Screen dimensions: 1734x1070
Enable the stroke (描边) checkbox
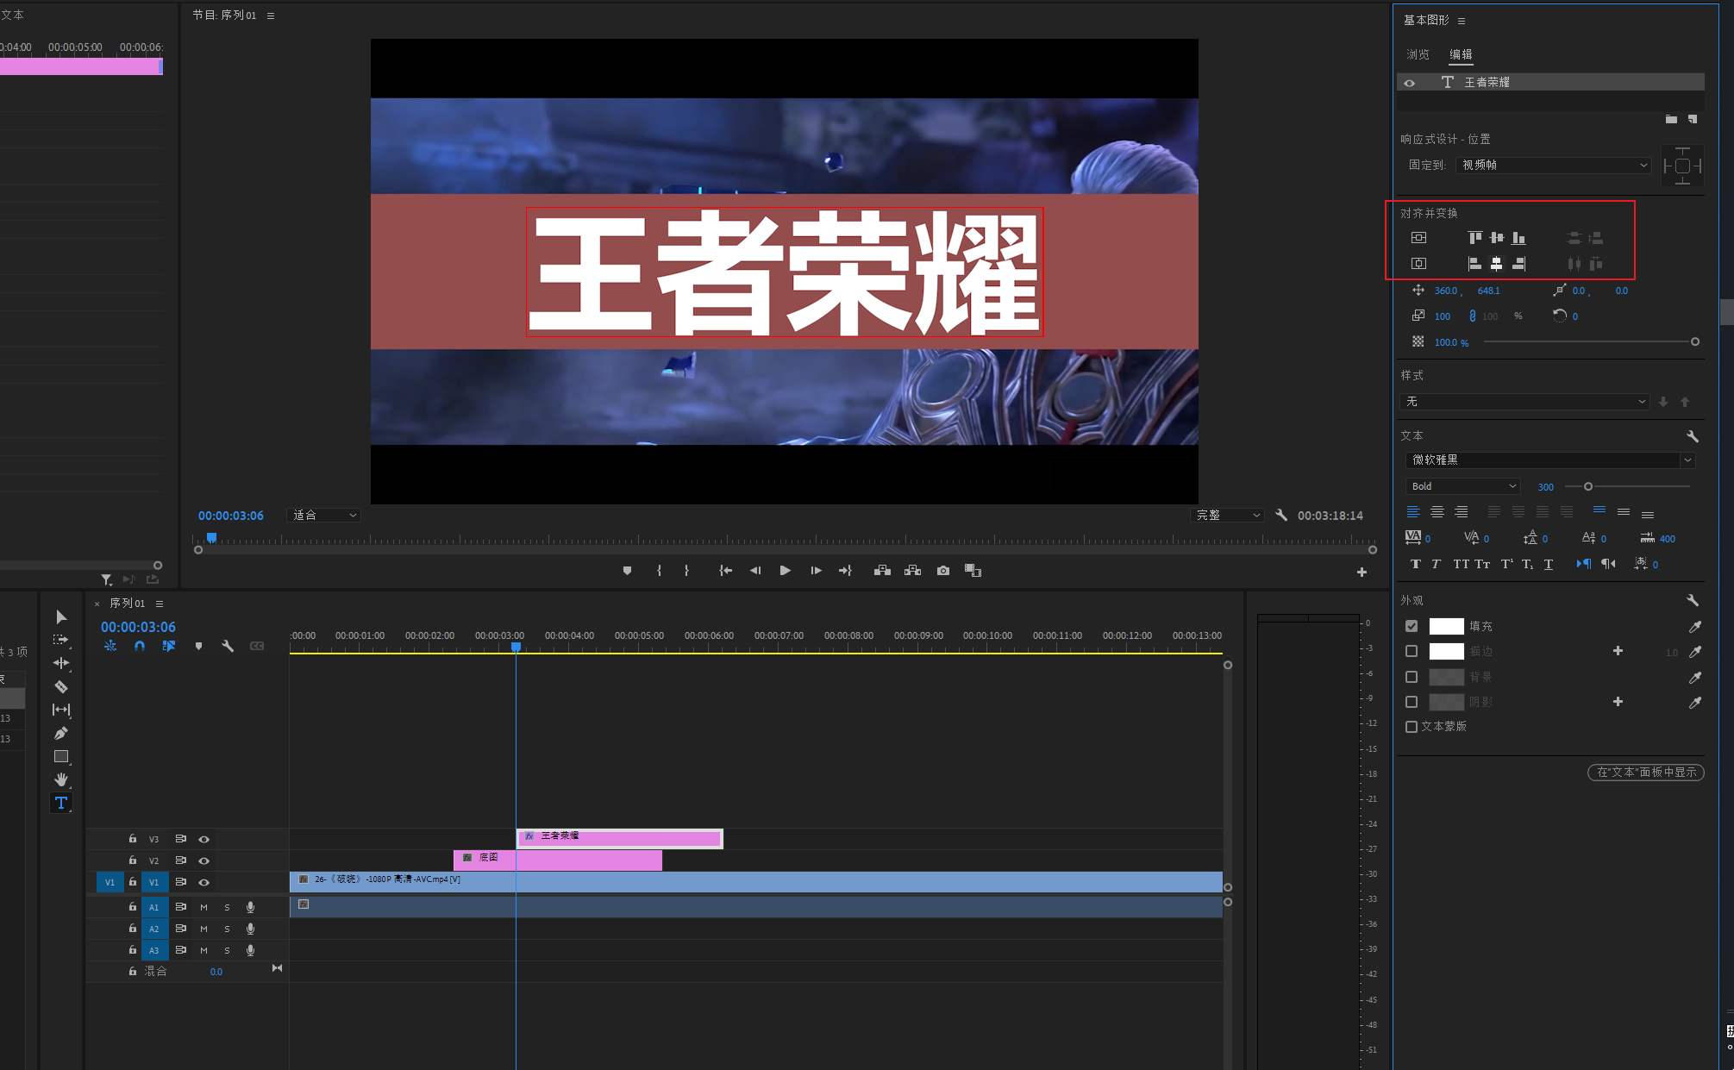[x=1412, y=652]
